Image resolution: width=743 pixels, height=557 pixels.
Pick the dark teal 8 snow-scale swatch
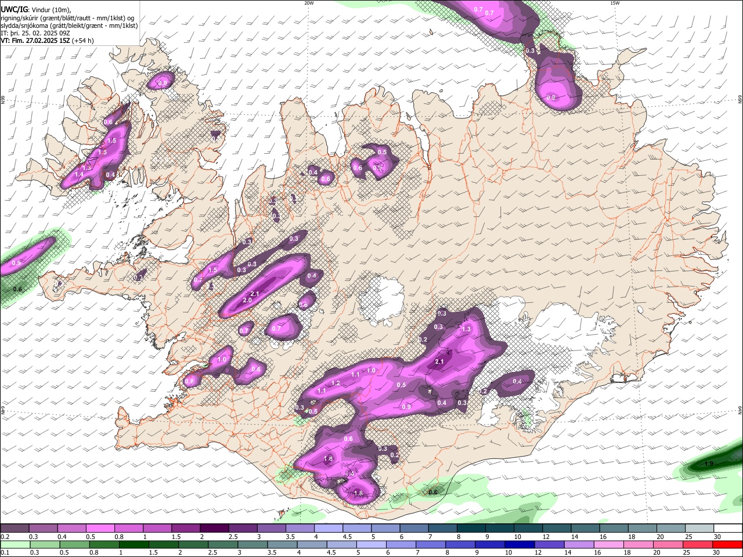pos(471,529)
